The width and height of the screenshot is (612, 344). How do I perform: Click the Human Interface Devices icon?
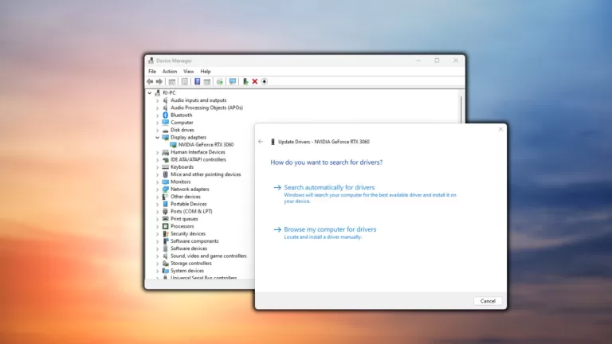point(166,152)
